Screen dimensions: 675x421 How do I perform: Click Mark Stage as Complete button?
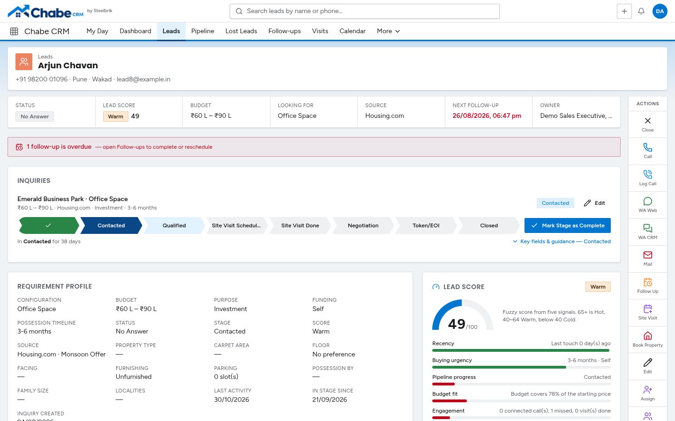[x=568, y=225]
